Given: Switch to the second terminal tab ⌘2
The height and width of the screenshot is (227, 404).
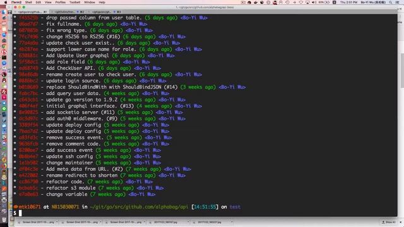Looking at the screenshot, I should tap(68, 12).
